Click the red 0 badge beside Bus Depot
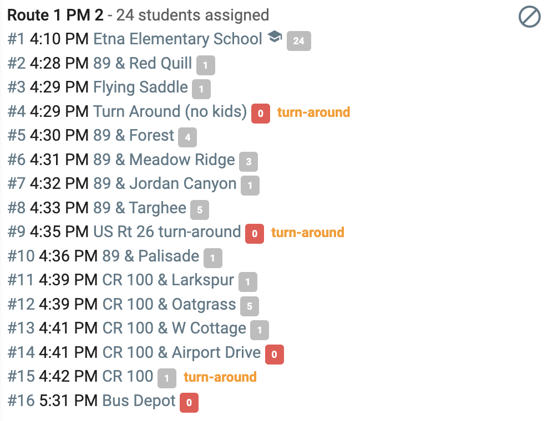548x421 pixels. pos(189,403)
